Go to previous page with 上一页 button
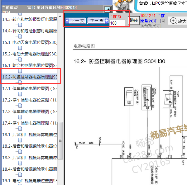 [76, 21]
